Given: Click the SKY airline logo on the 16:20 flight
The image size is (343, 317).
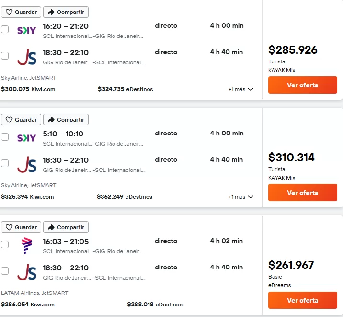Looking at the screenshot, I should 26,30.
